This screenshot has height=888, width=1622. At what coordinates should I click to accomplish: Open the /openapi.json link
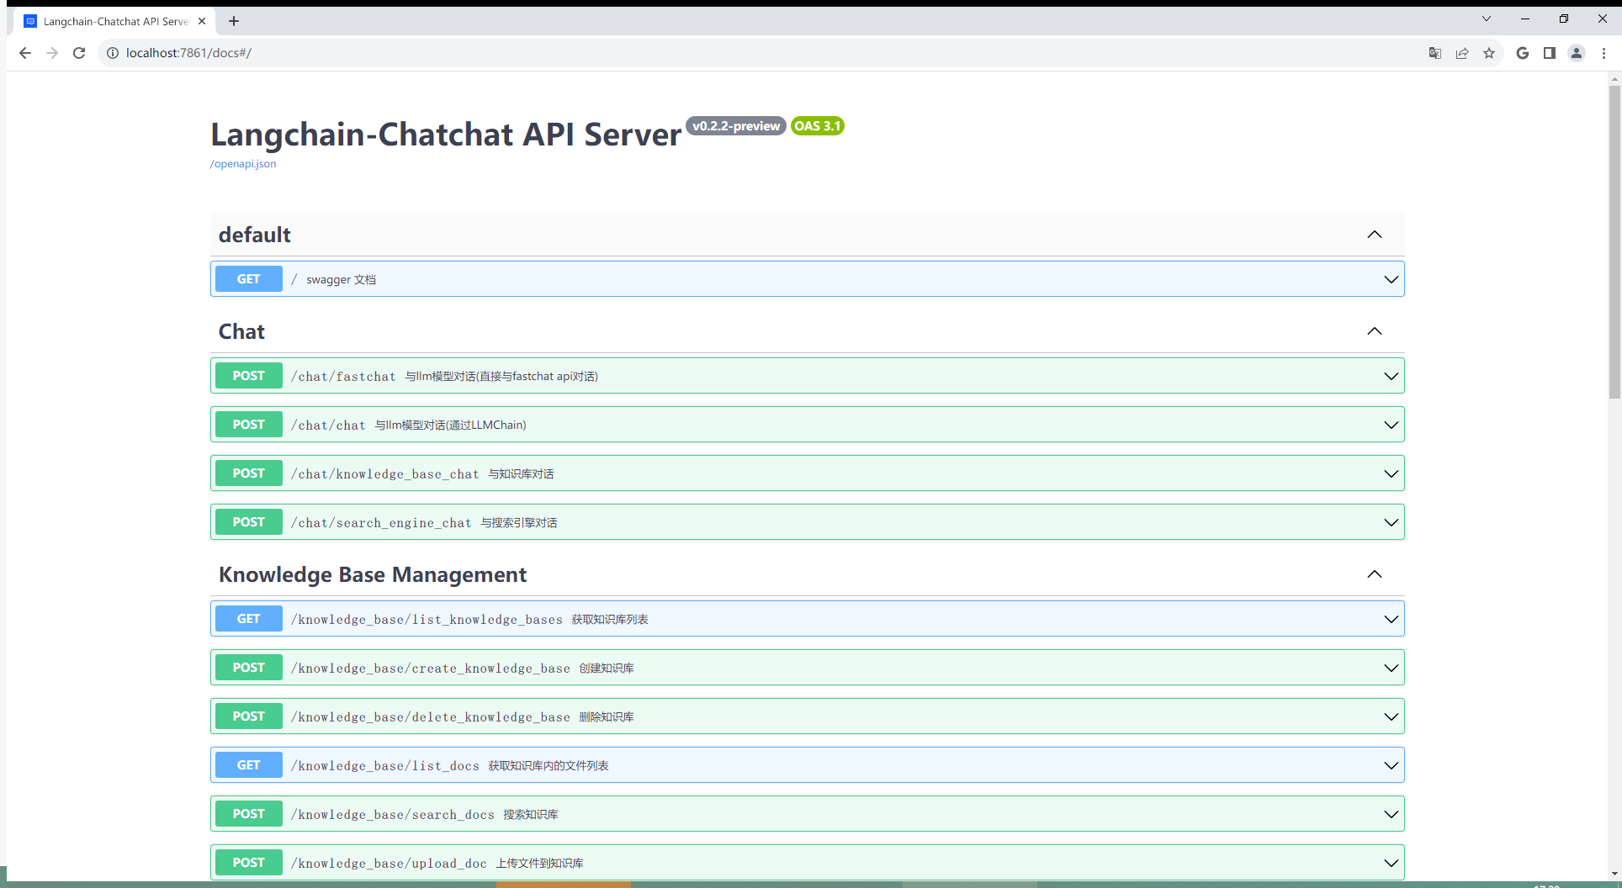[243, 164]
